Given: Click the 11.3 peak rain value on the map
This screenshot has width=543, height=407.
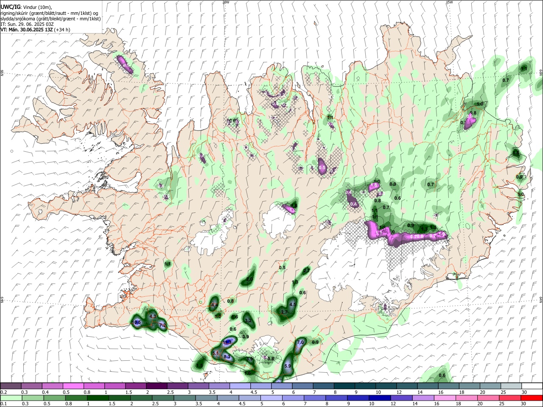Looking at the screenshot, I should (x=227, y=342).
